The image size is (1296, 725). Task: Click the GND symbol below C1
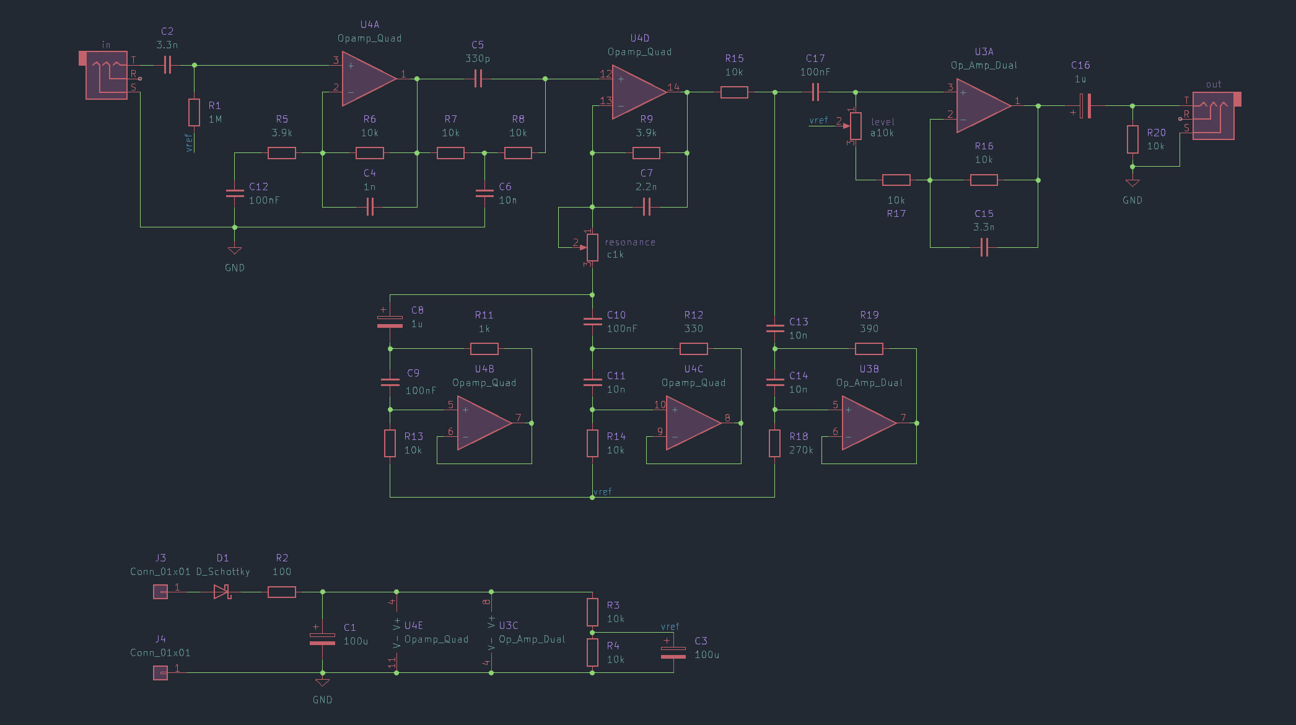coord(322,683)
